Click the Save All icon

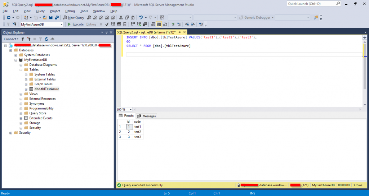(57, 18)
